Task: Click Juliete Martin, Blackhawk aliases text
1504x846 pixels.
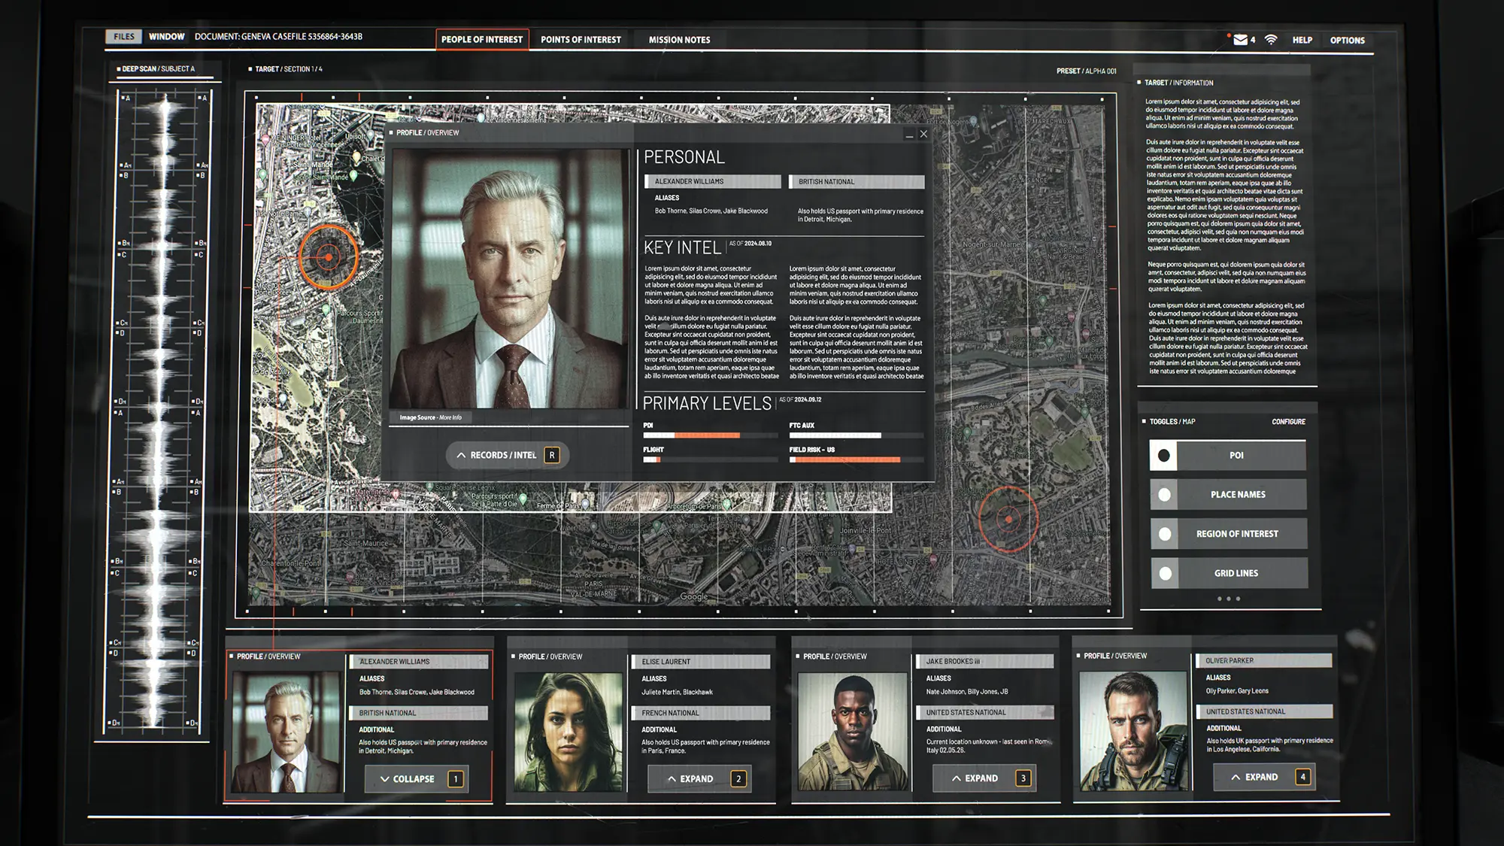Action: [x=677, y=692]
